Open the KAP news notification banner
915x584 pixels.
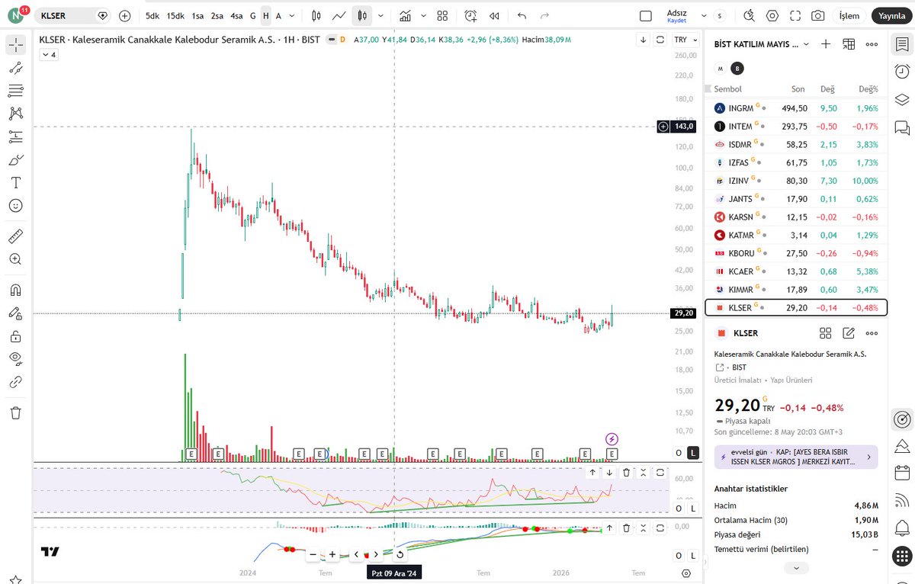pyautogui.click(x=796, y=457)
